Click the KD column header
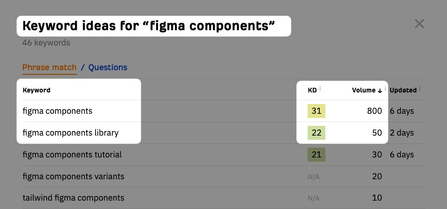This screenshot has width=447, height=209. [x=312, y=90]
